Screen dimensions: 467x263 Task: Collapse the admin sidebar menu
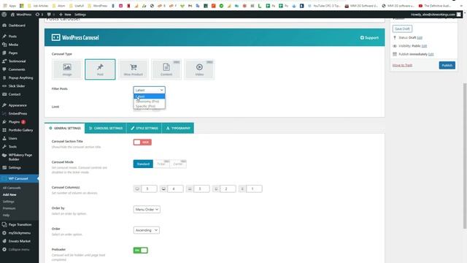(x=19, y=250)
